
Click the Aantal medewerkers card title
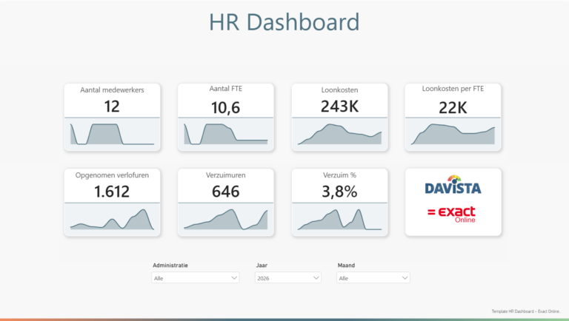112,89
